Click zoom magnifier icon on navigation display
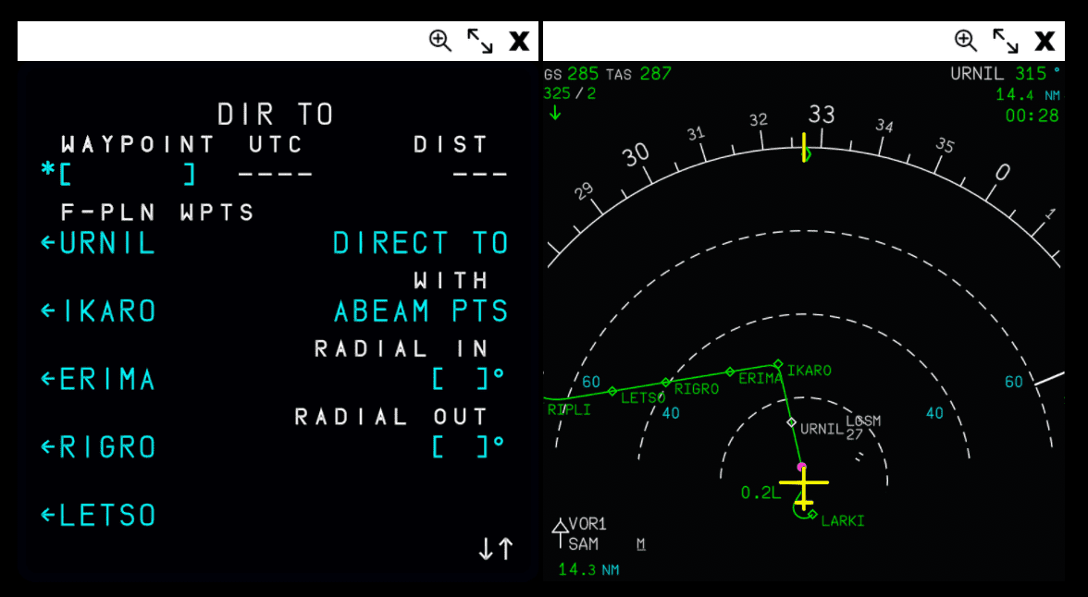 point(966,41)
